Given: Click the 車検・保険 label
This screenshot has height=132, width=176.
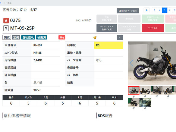Looking at the screenshot, I should point(74,53).
